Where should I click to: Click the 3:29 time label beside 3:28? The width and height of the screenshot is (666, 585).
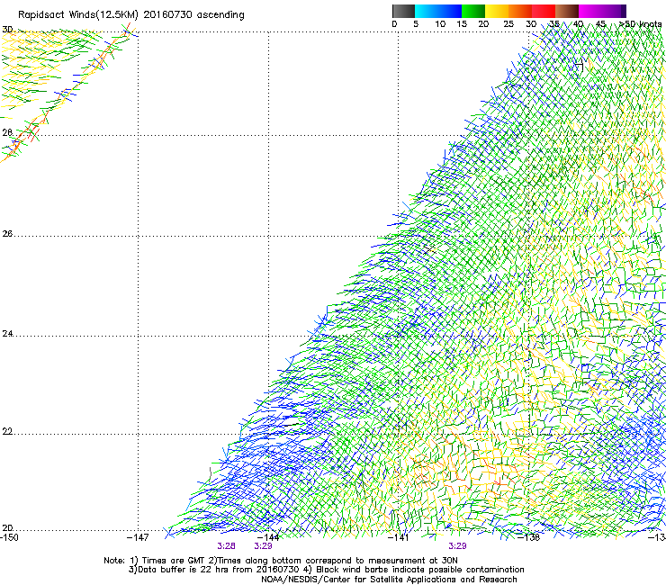click(264, 546)
